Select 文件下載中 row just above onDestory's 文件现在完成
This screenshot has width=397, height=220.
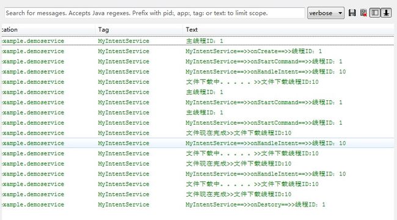pyautogui.click(x=197, y=184)
